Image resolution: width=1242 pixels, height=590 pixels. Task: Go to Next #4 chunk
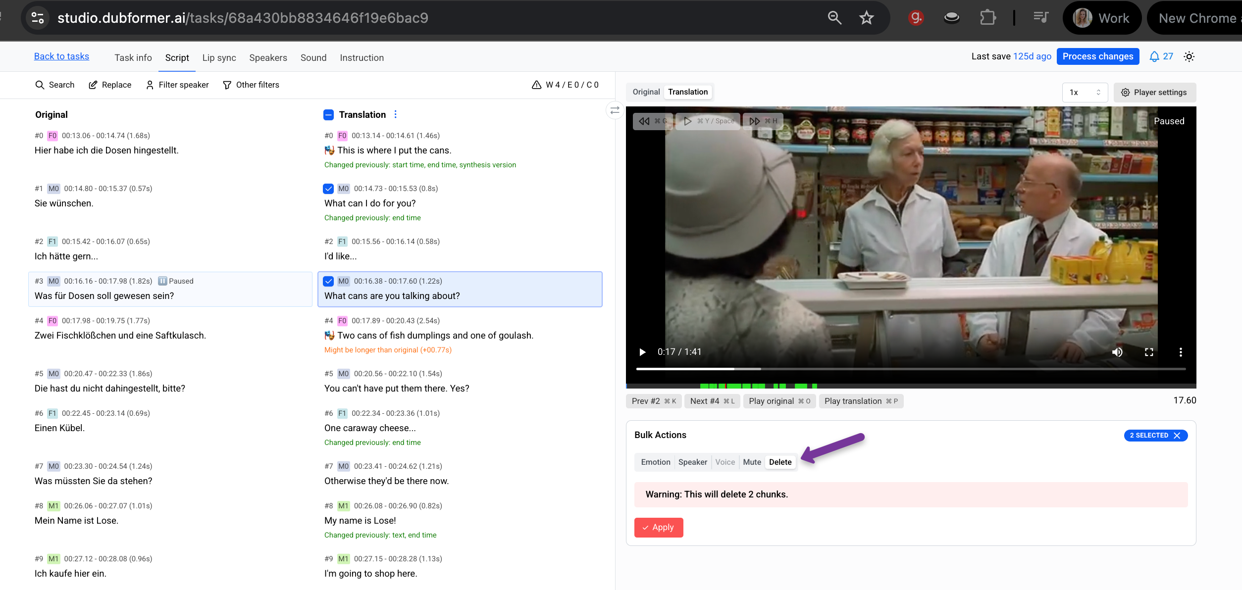(x=712, y=401)
